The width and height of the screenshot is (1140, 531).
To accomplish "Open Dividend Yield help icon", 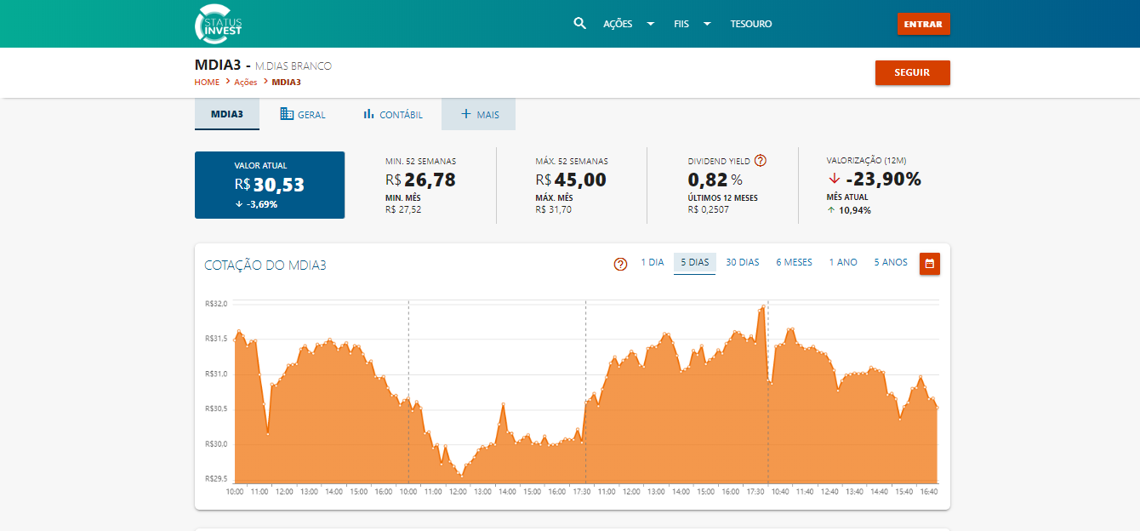I will point(761,161).
